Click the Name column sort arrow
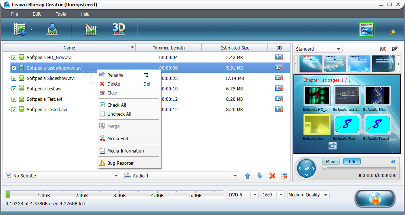This screenshot has height=215, width=405. tap(132, 48)
